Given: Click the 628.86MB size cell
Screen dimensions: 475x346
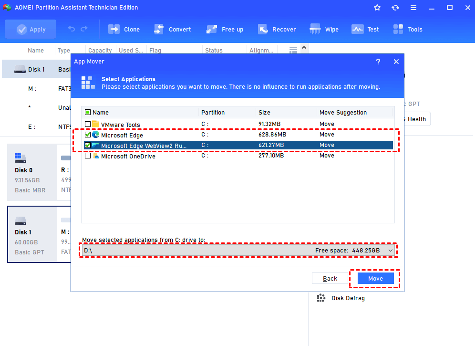Looking at the screenshot, I should click(272, 134).
